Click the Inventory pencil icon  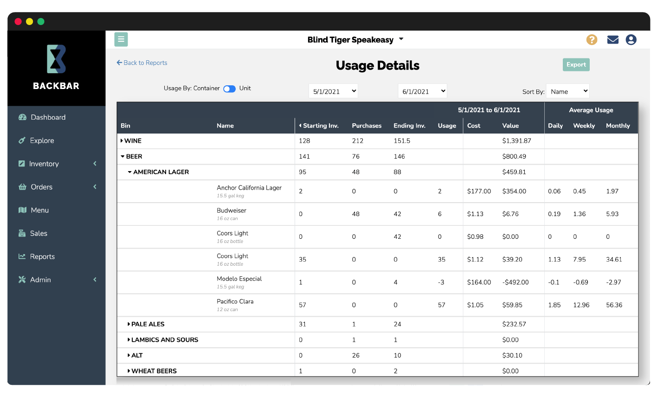pos(21,164)
